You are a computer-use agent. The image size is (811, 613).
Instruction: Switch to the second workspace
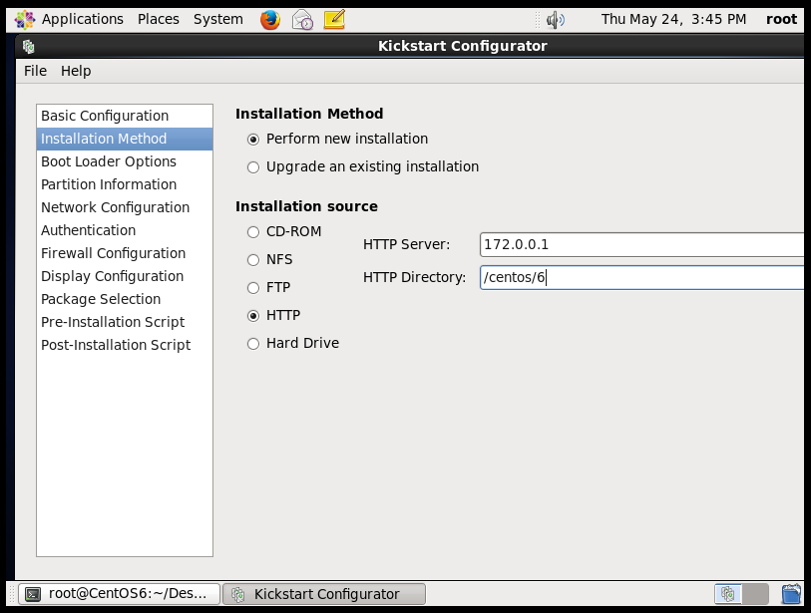pyautogui.click(x=755, y=594)
